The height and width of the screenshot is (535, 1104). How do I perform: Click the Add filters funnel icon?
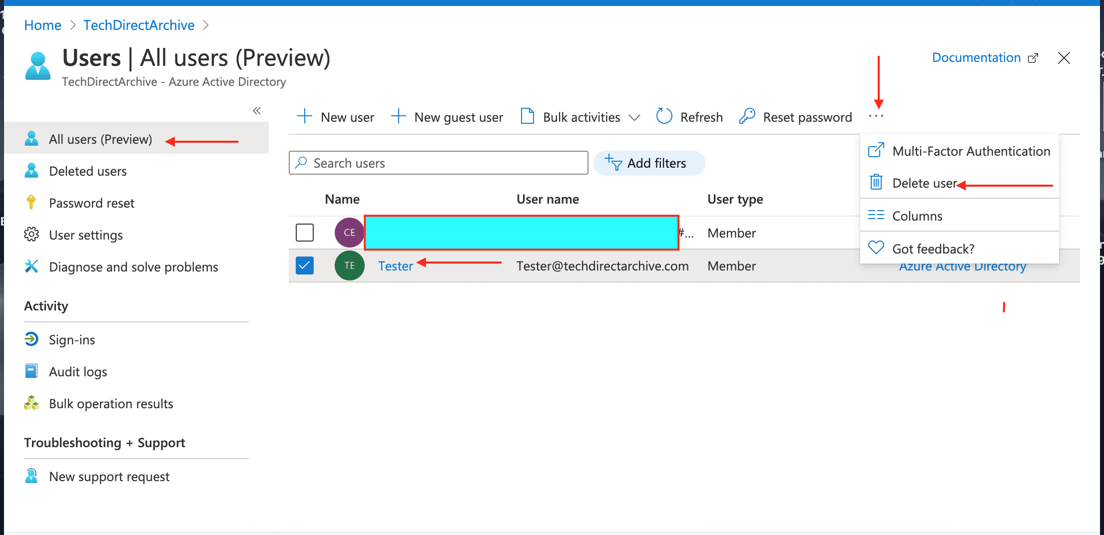coord(613,163)
